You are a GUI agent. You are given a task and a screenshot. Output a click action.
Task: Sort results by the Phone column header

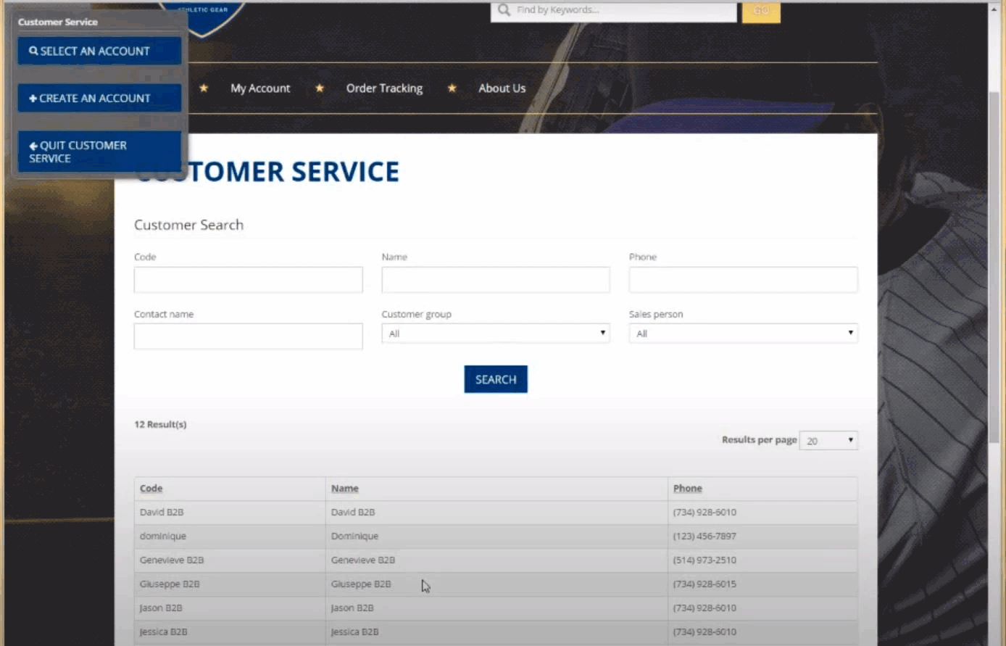[687, 489]
